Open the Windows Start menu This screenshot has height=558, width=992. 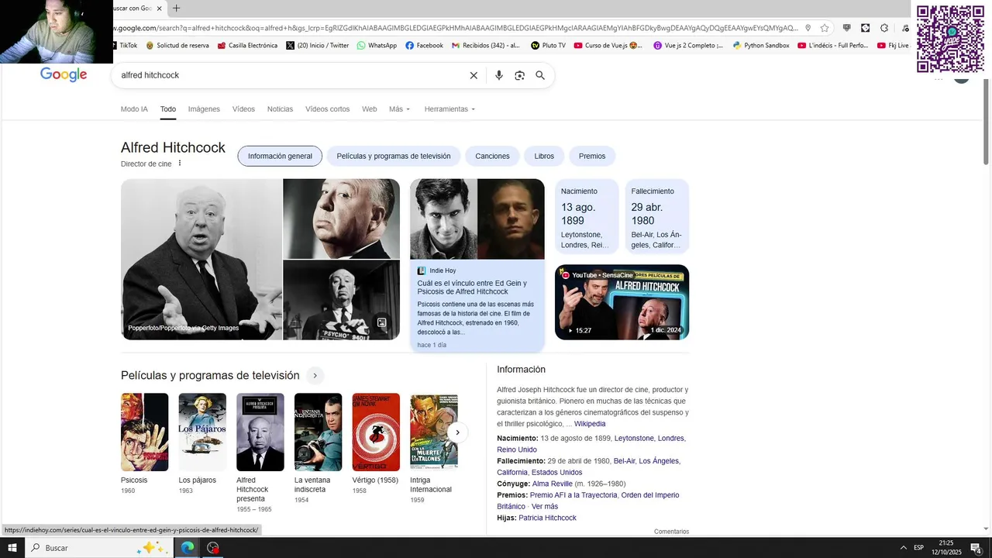(12, 548)
